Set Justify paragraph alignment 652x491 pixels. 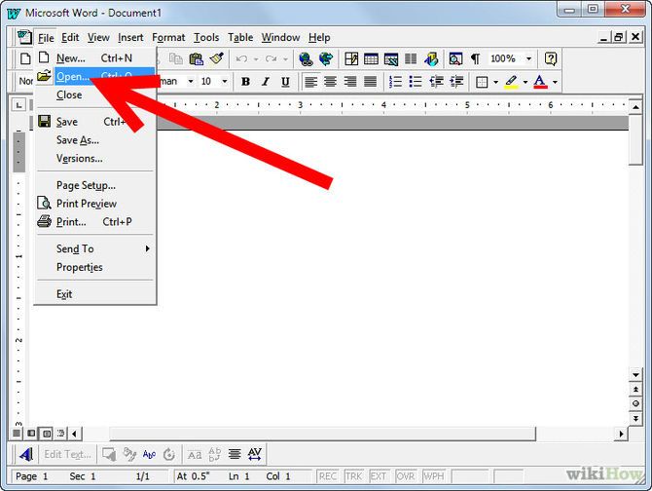[370, 81]
